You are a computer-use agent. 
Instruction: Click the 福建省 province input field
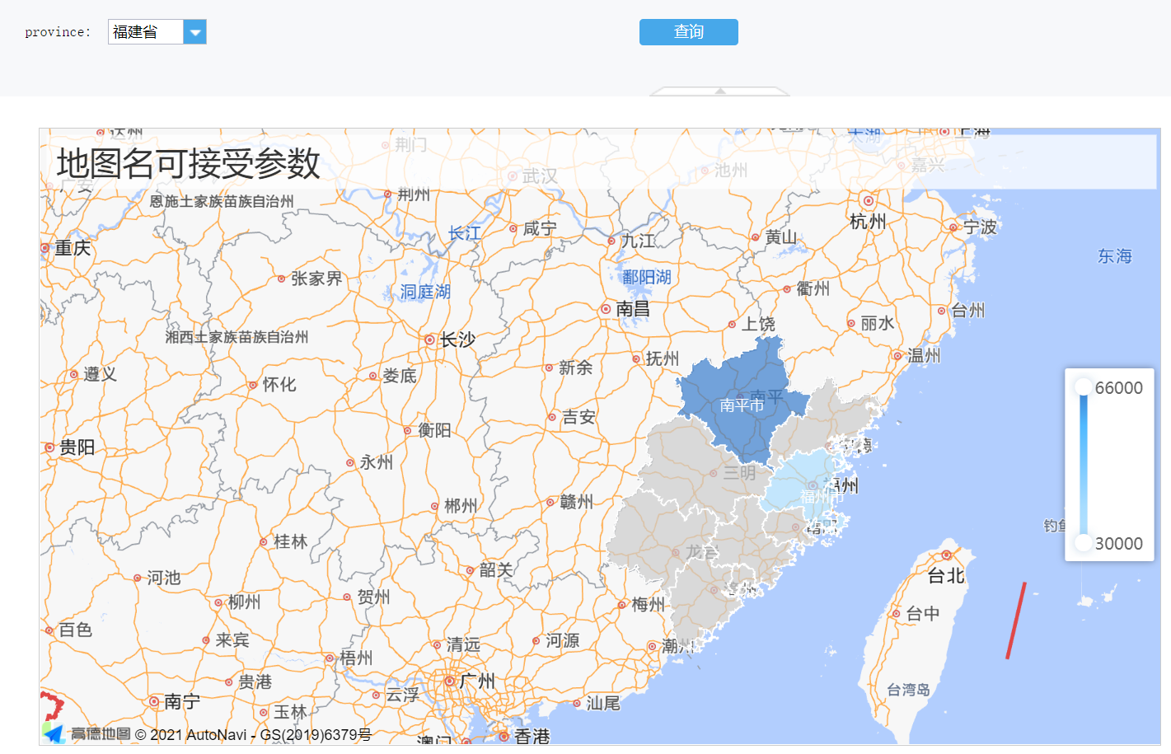(x=145, y=32)
